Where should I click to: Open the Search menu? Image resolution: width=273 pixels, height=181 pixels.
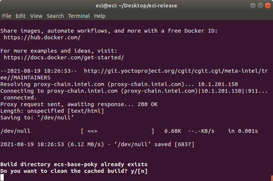coord(55,16)
